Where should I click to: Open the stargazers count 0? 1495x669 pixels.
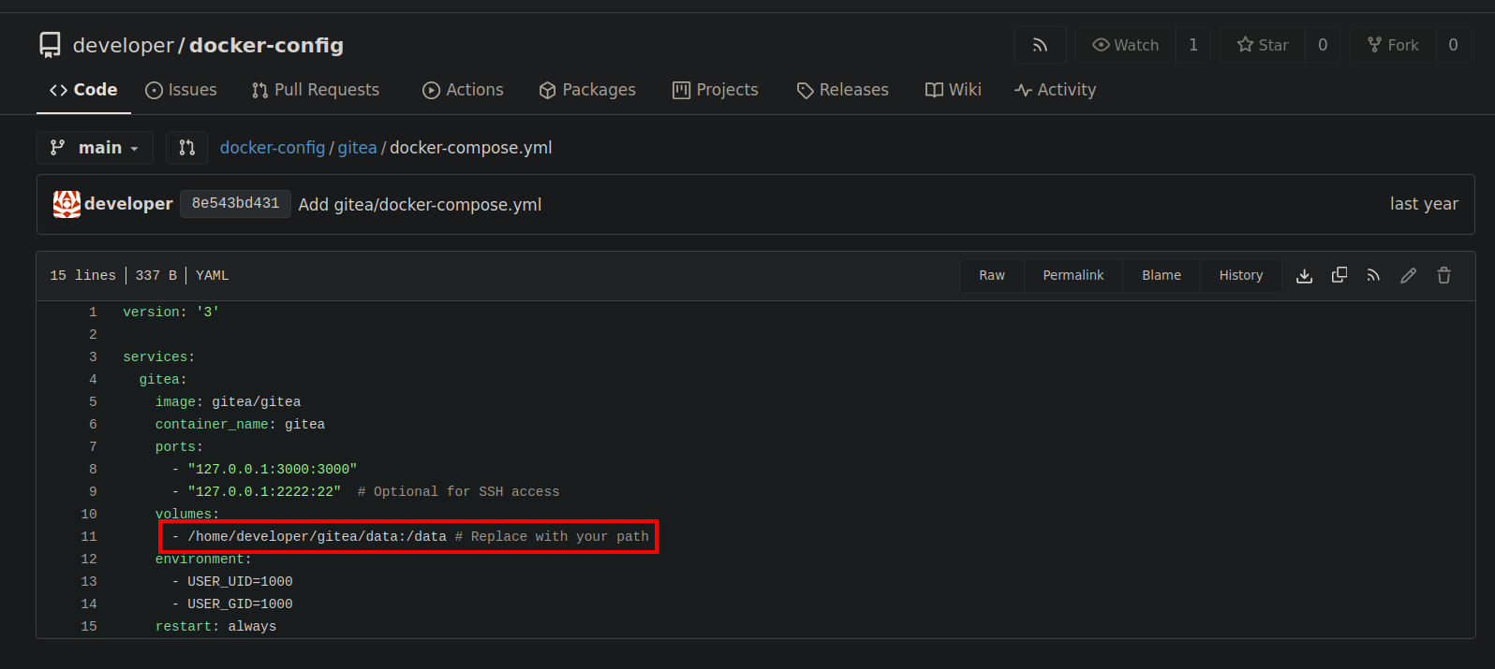tap(1323, 45)
